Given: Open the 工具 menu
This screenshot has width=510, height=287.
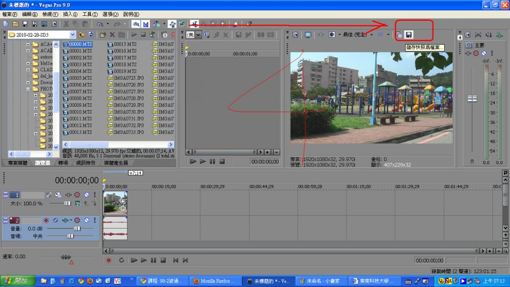Looking at the screenshot, I should 90,14.
